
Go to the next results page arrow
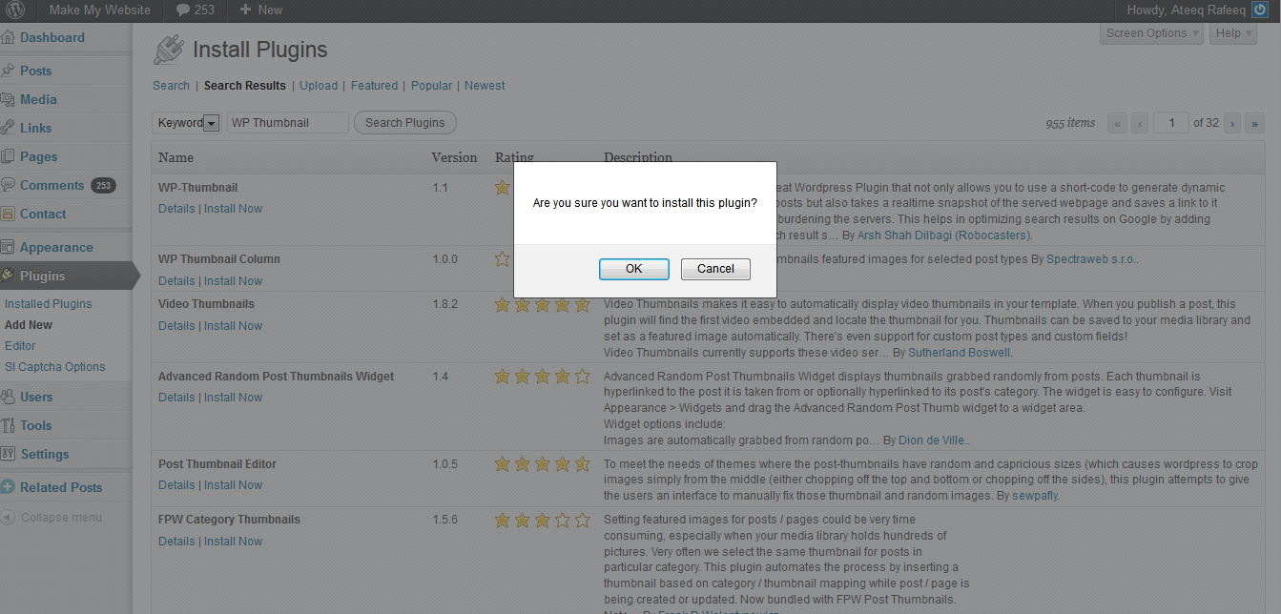pos(1231,123)
